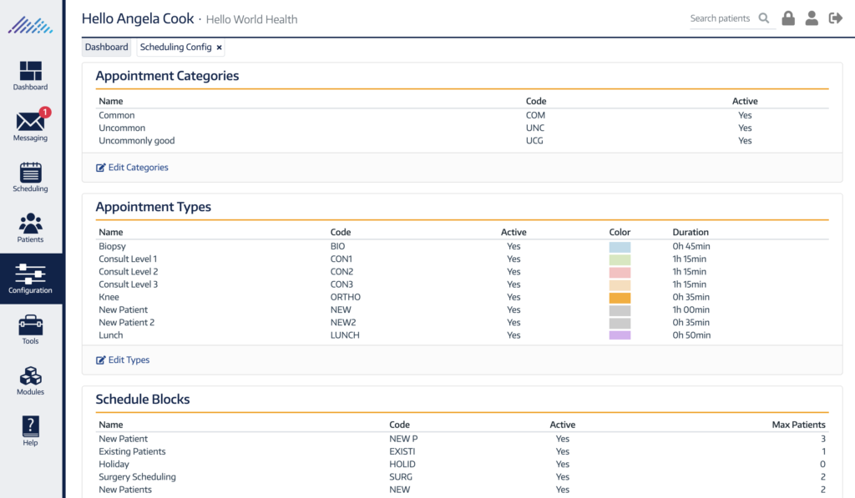Click the Consult Level 1 green swatch

pyautogui.click(x=620, y=260)
